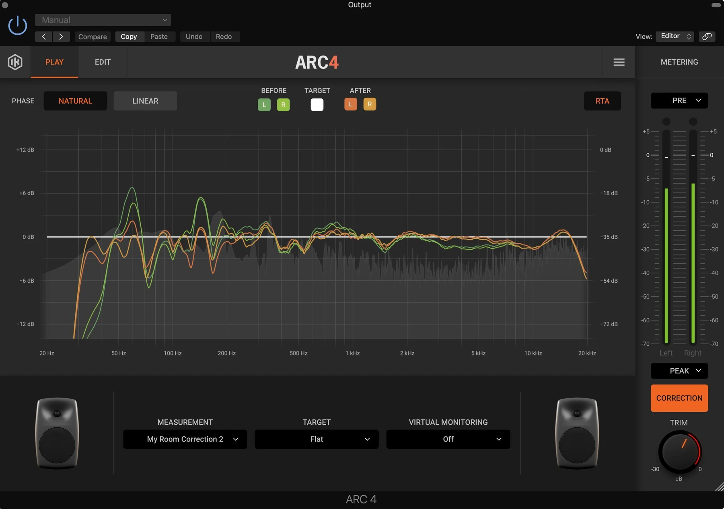Switch to the EDIT tab
The width and height of the screenshot is (724, 509).
click(103, 62)
